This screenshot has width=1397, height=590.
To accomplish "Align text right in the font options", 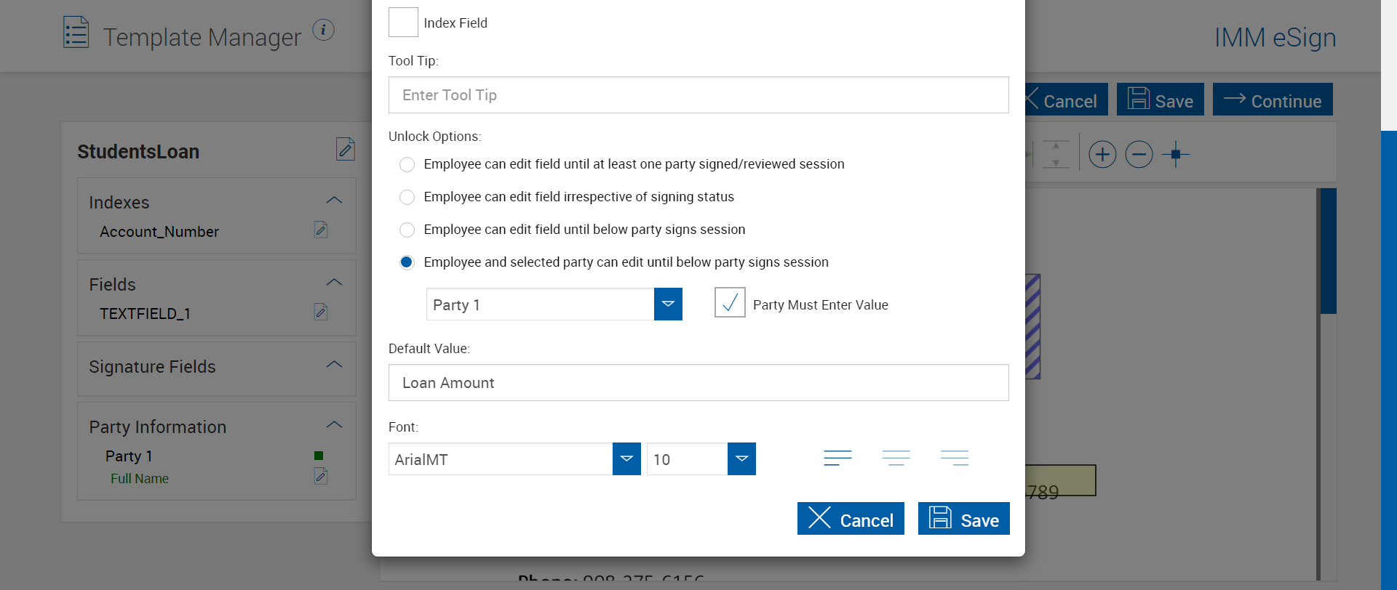I will click(954, 458).
